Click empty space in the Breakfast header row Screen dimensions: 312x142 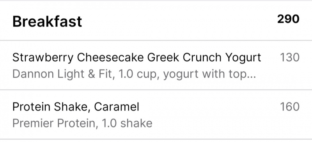click(x=179, y=21)
